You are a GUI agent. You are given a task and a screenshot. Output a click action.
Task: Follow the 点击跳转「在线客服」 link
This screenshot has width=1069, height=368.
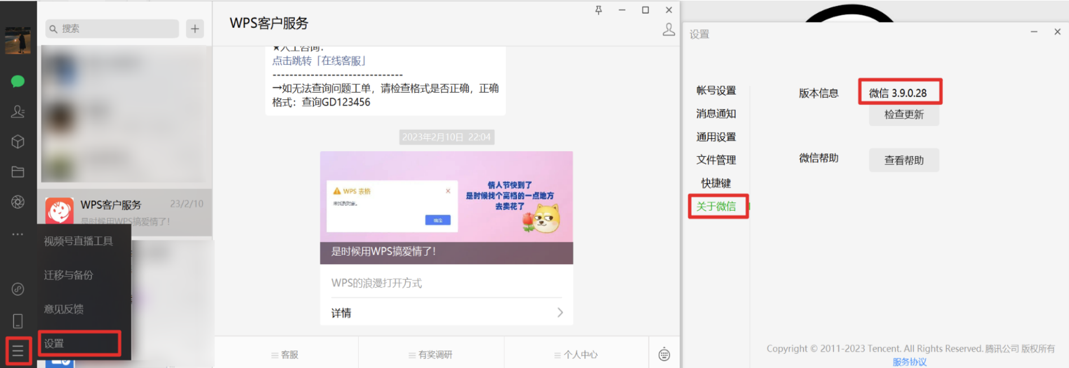point(320,61)
